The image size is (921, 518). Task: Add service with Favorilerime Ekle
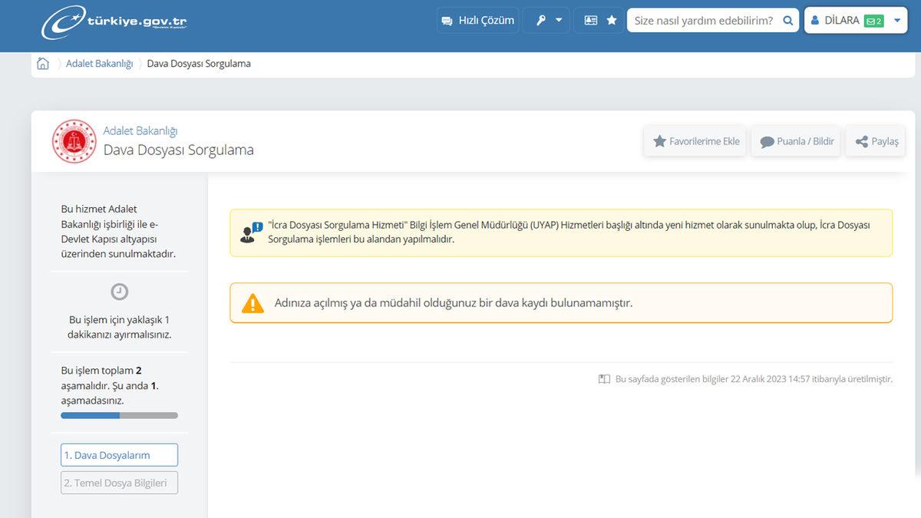click(695, 141)
